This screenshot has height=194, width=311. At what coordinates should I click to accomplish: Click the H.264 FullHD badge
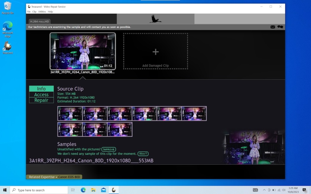[x=39, y=21]
